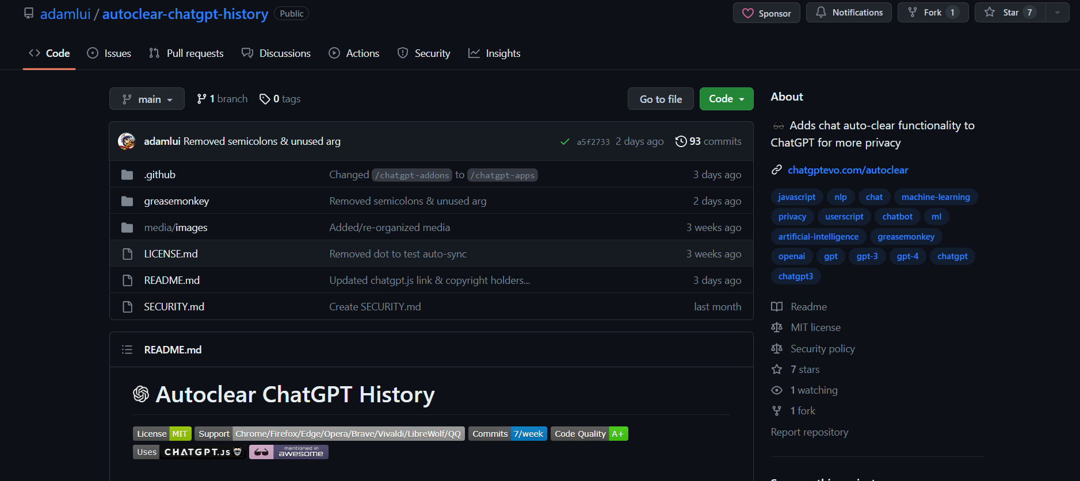Click the greasemonkey folder icon
Screen dimensions: 1080x481
[x=127, y=201]
